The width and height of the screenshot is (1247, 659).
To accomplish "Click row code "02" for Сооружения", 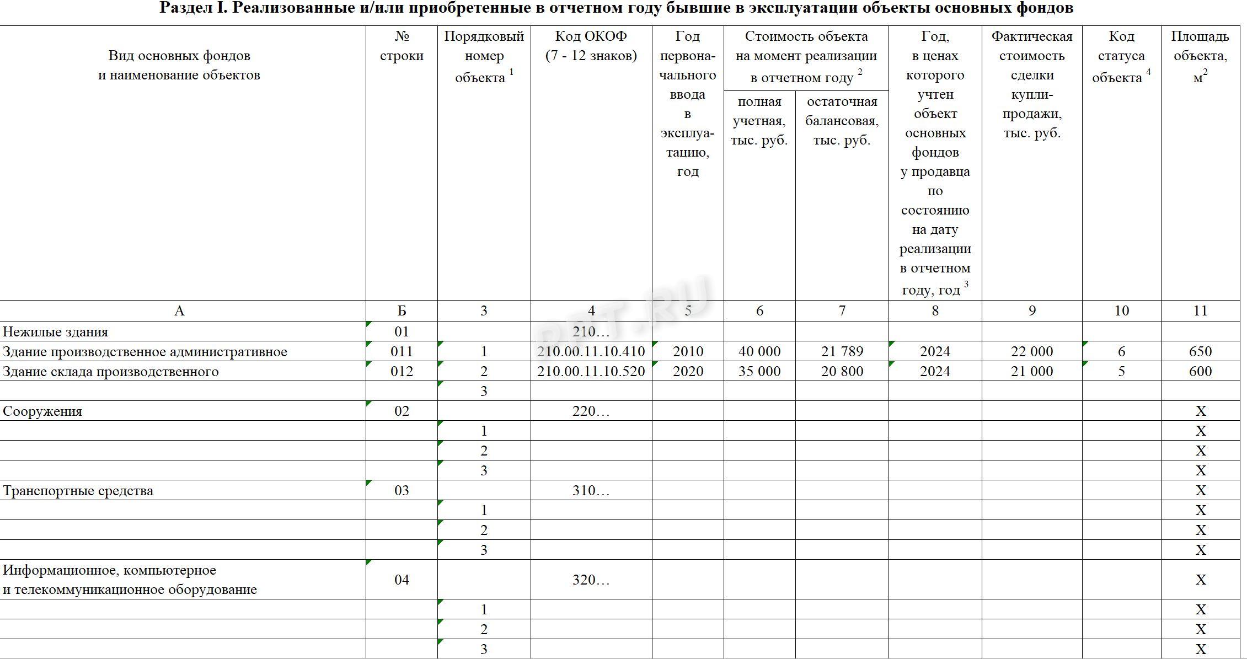I will click(x=402, y=411).
